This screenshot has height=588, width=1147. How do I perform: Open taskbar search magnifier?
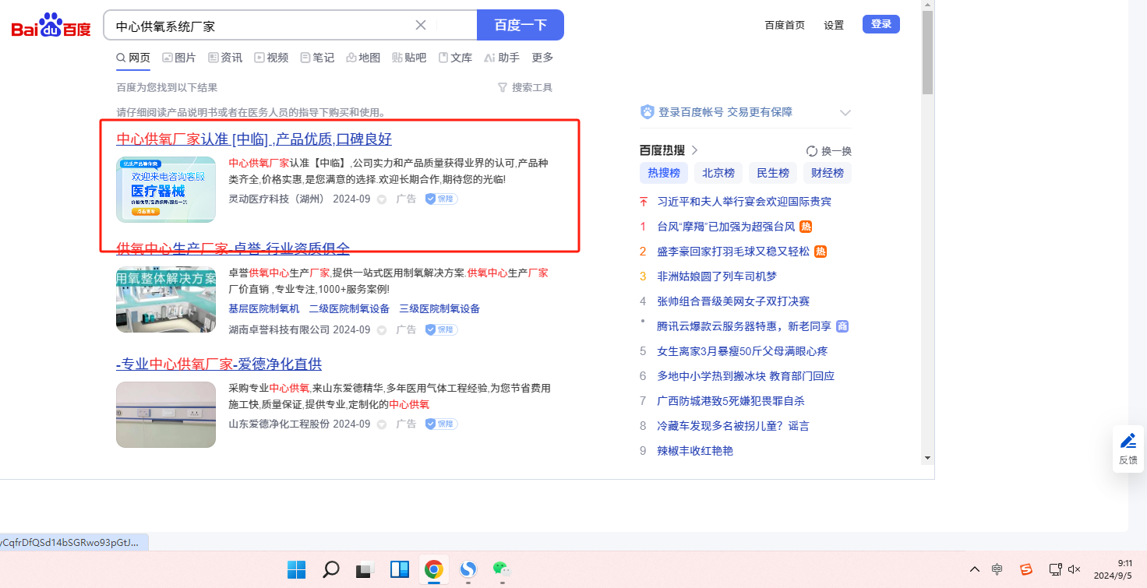(x=330, y=569)
